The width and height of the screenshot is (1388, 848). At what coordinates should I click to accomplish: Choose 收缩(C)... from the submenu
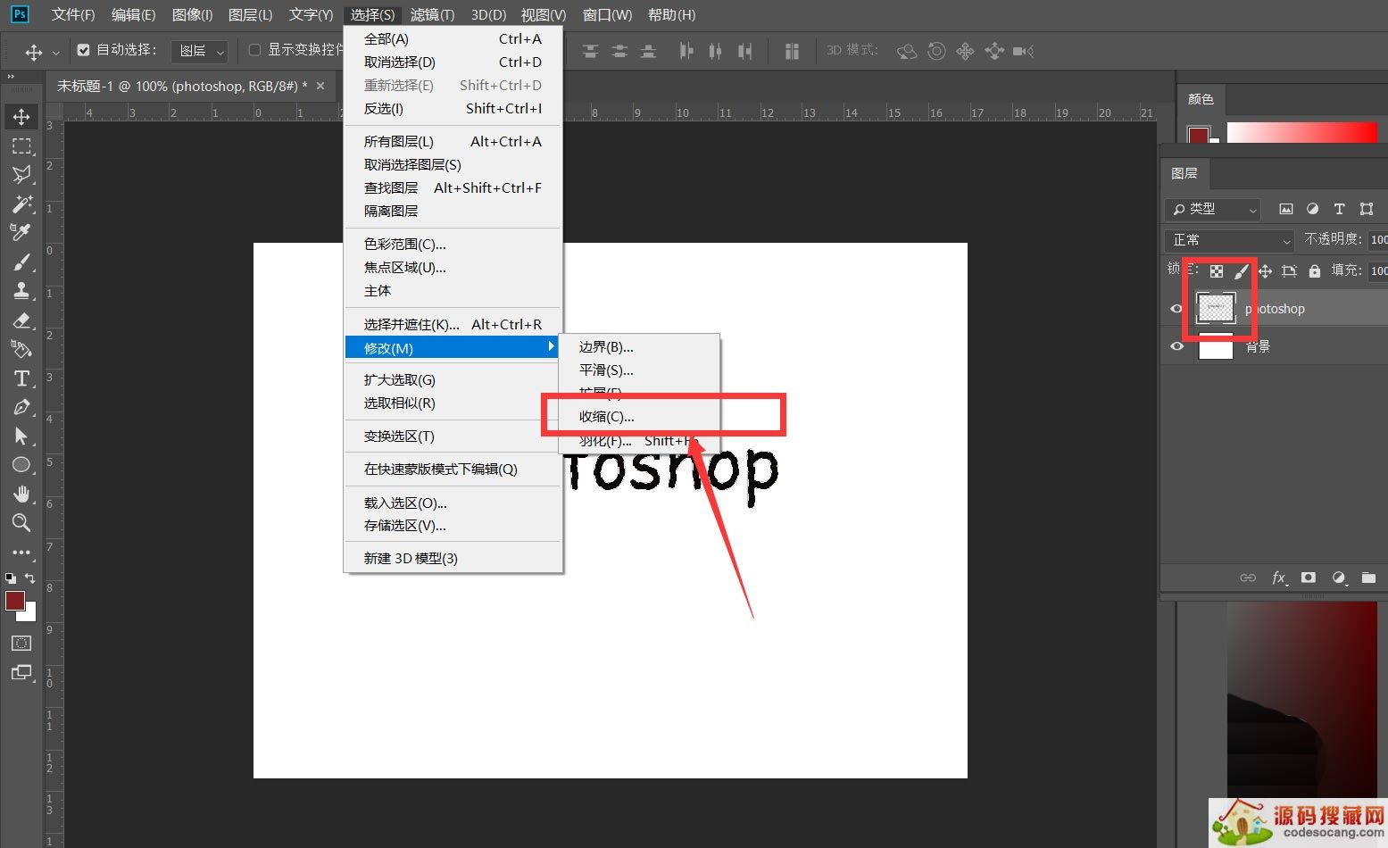click(x=638, y=416)
